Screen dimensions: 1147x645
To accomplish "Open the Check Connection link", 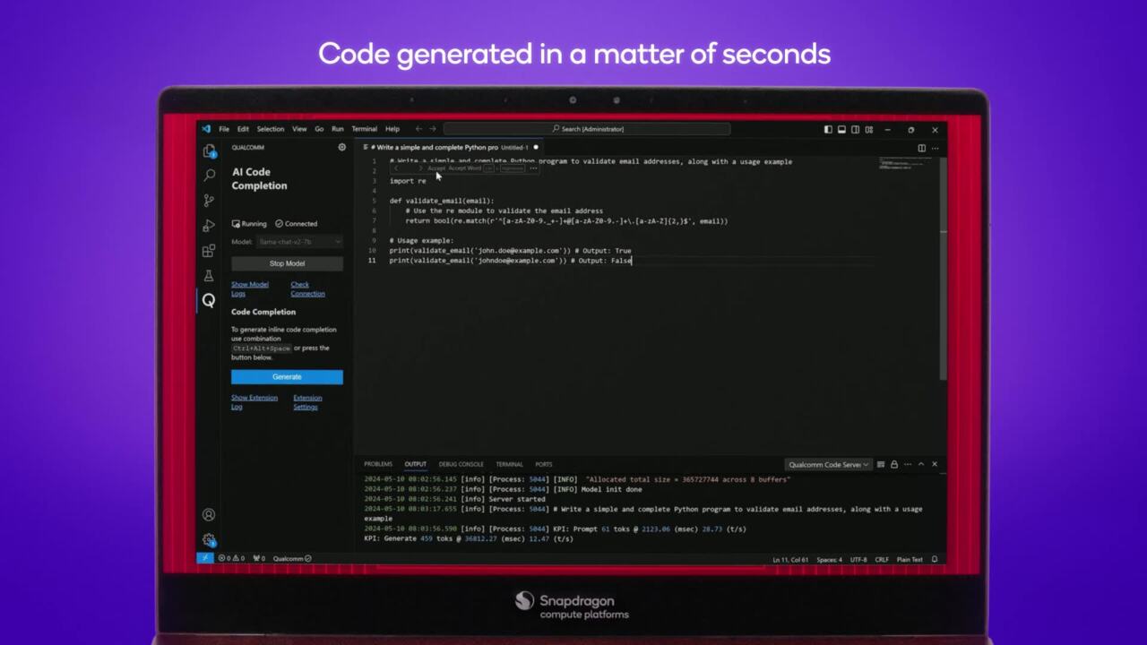I will (307, 289).
